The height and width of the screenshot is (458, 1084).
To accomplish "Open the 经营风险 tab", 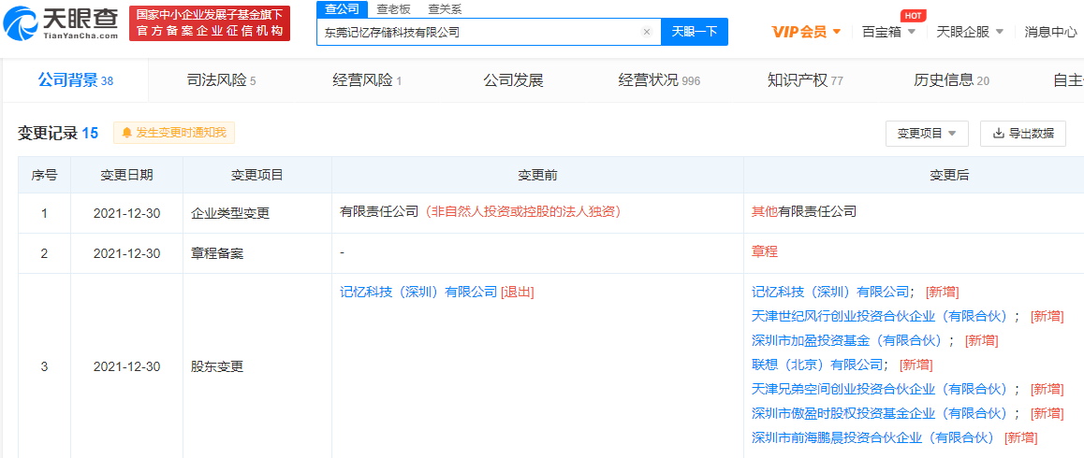I will click(367, 80).
